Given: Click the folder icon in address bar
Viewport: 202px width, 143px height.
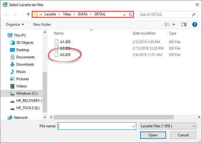Looking at the screenshot, I should (36, 14).
